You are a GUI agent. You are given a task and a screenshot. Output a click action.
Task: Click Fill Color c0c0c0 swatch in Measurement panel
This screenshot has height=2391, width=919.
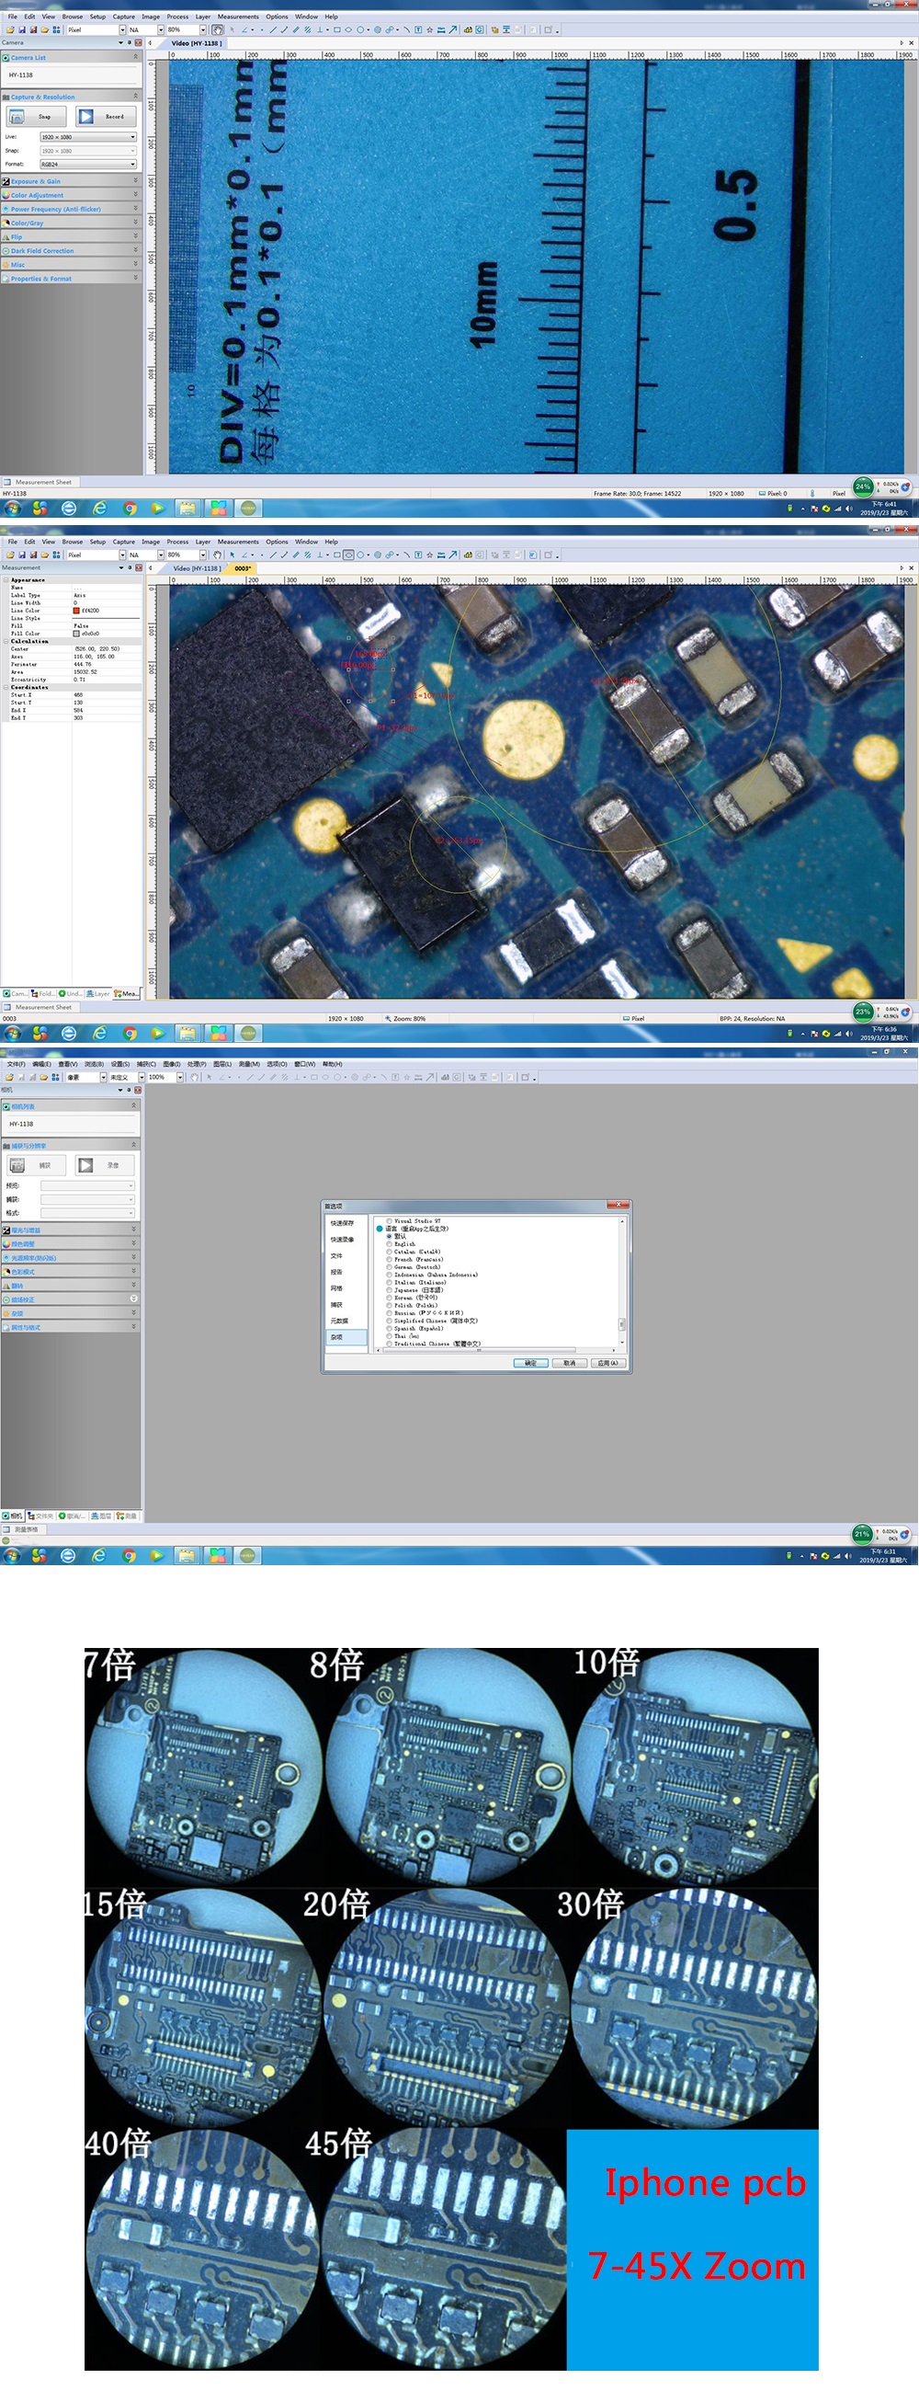pyautogui.click(x=76, y=633)
